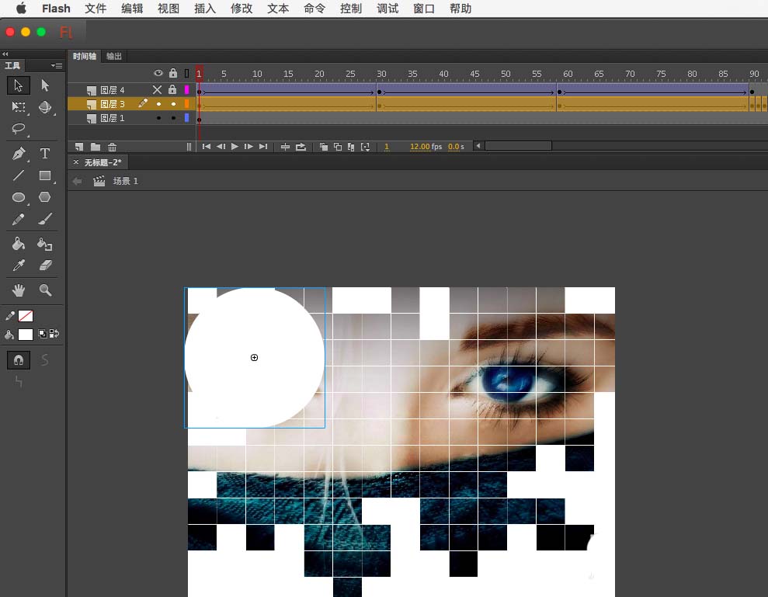
Task: Go to last frame
Action: click(x=263, y=147)
